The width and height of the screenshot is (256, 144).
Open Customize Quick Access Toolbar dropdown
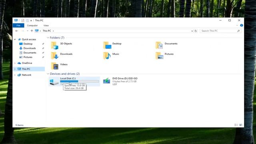(31, 20)
